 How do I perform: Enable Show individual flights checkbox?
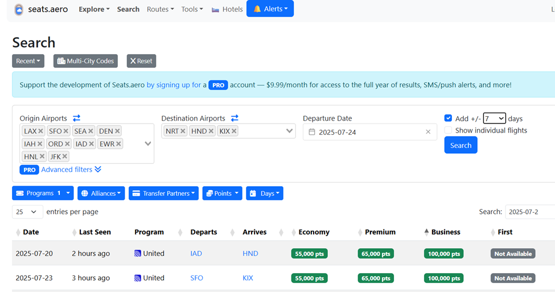pyautogui.click(x=449, y=130)
